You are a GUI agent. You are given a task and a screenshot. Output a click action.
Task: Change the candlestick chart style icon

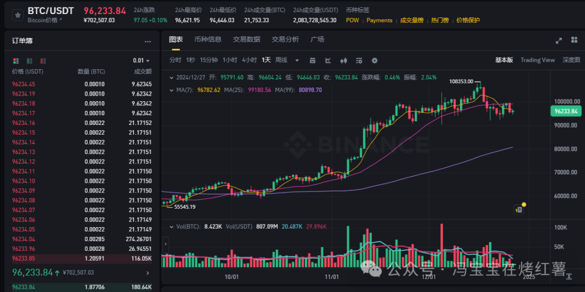pyautogui.click(x=343, y=61)
